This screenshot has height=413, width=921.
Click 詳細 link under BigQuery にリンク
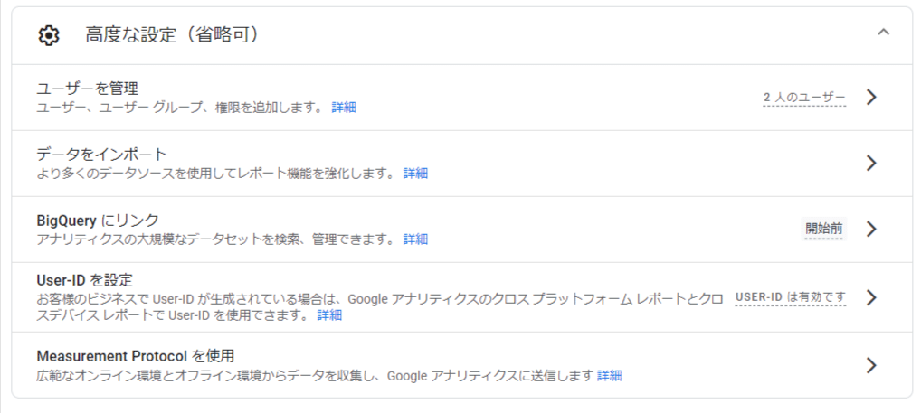pyautogui.click(x=415, y=239)
